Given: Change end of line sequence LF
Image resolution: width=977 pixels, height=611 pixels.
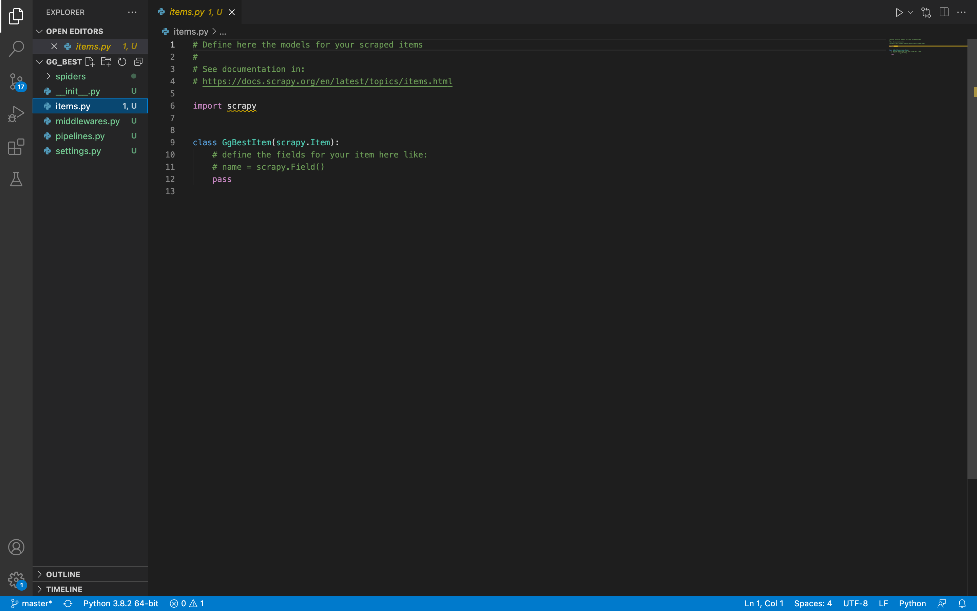Looking at the screenshot, I should pyautogui.click(x=883, y=603).
